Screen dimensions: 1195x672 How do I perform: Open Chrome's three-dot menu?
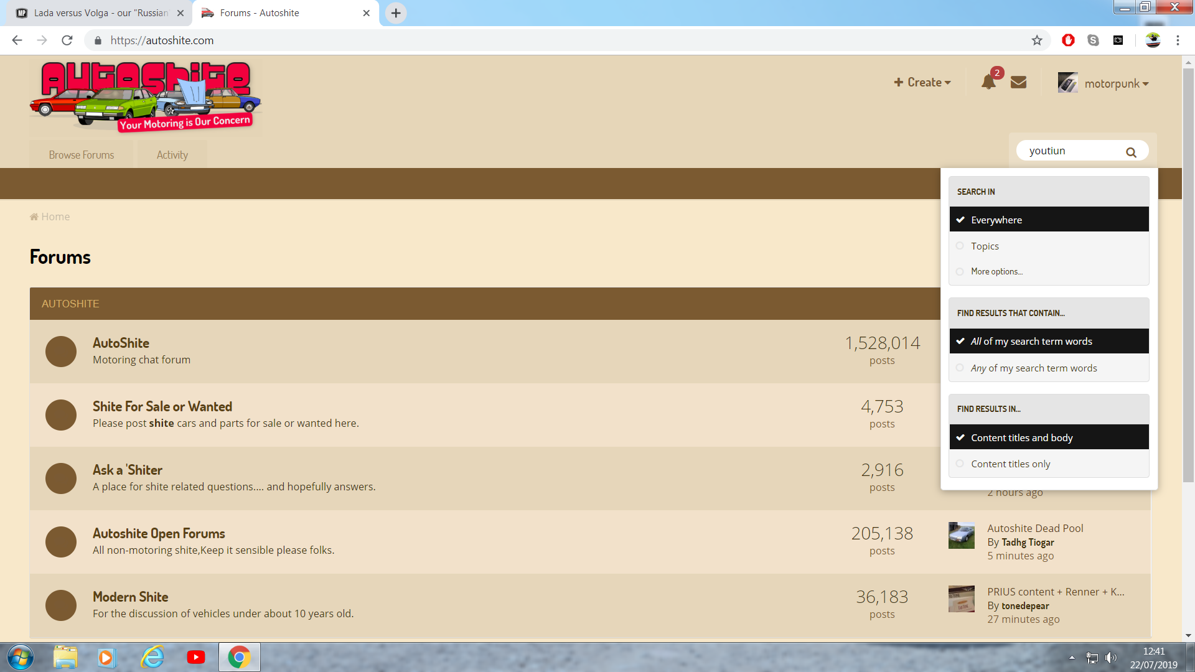click(x=1178, y=40)
